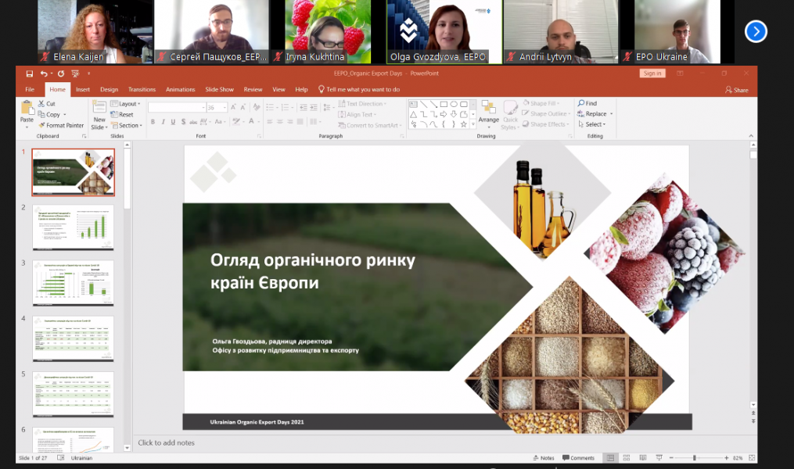
Task: Adjust the zoom slider handle
Action: point(695,458)
